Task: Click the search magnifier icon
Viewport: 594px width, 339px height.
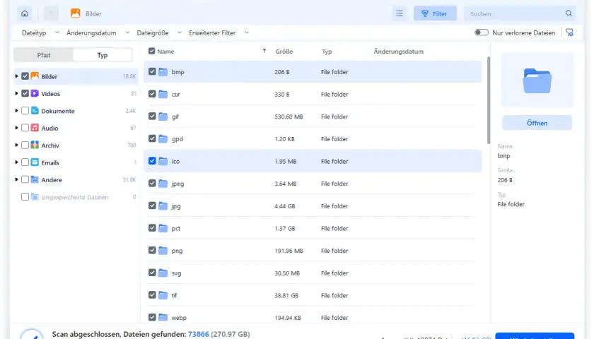Action: (569, 13)
